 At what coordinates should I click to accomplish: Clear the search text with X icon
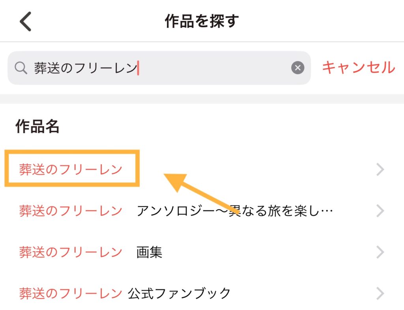[x=297, y=68]
